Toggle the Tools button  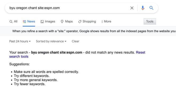pyautogui.click(x=150, y=21)
